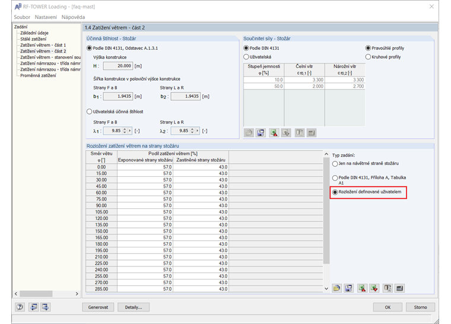451x324 pixels.
Task: Click the wind table vertical scrollbar thumb
Action: coord(326,210)
